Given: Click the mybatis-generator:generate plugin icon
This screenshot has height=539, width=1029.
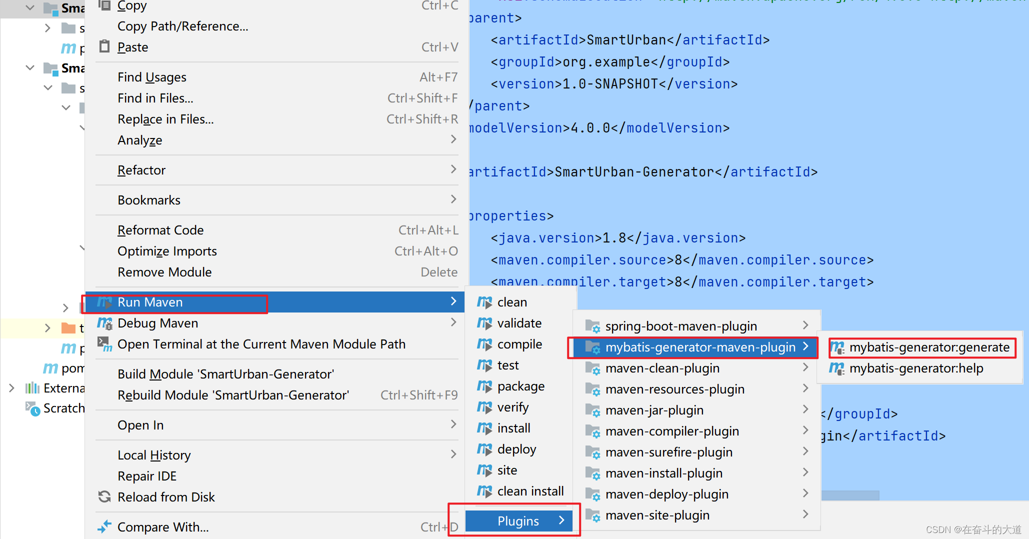Looking at the screenshot, I should click(x=836, y=347).
